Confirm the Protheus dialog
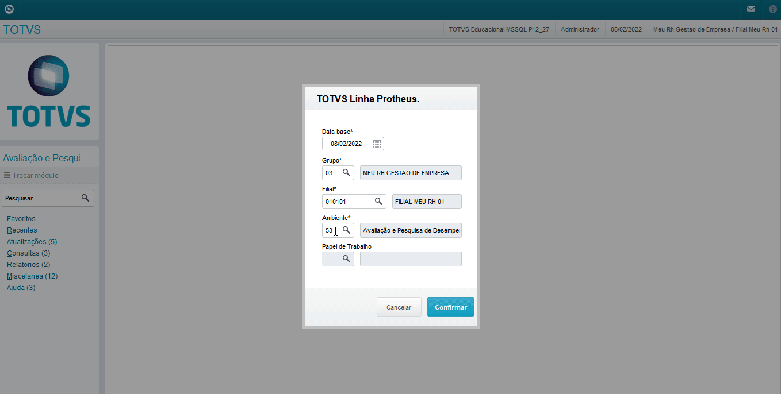Screen dimensions: 781x394 (x=451, y=307)
